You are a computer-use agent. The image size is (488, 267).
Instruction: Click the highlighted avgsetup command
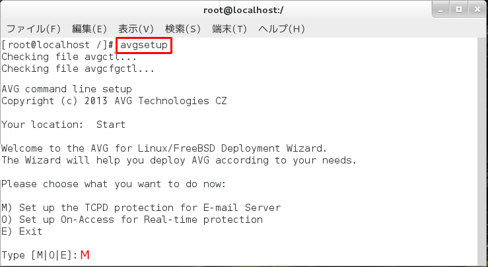click(x=144, y=45)
